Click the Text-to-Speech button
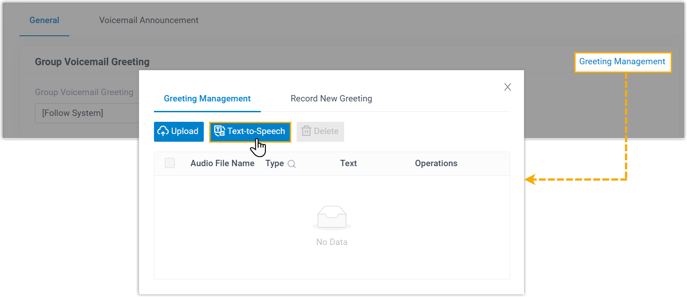687x297 pixels. pyautogui.click(x=250, y=131)
